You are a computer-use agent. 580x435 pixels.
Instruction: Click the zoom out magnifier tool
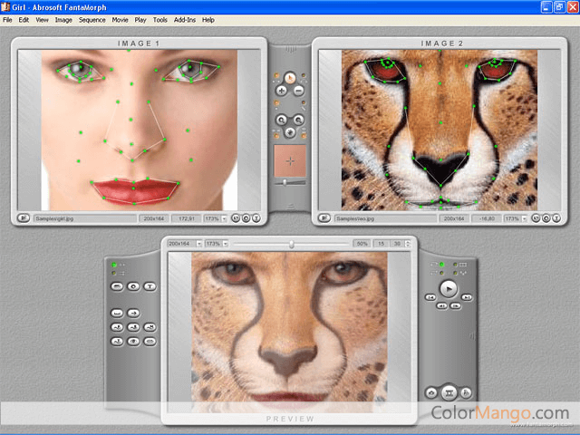pyautogui.click(x=298, y=120)
